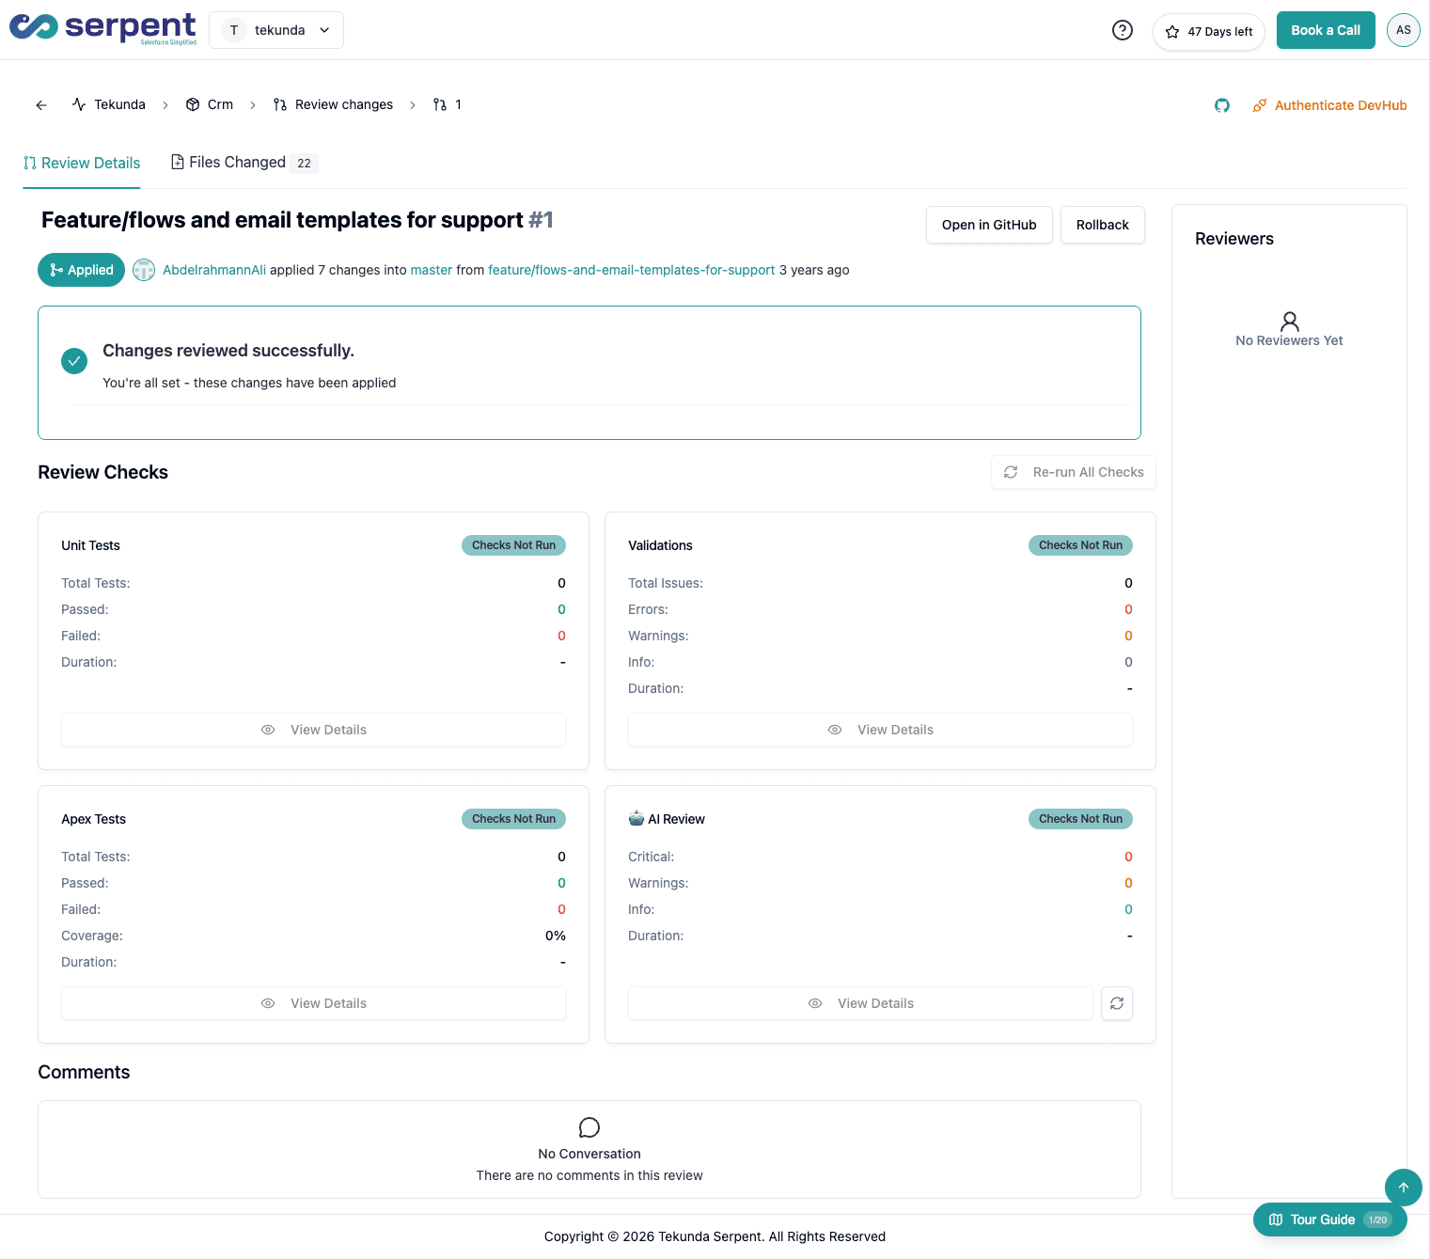Viewport: 1430px width, 1259px height.
Task: Select the Review Details tab
Action: click(82, 162)
